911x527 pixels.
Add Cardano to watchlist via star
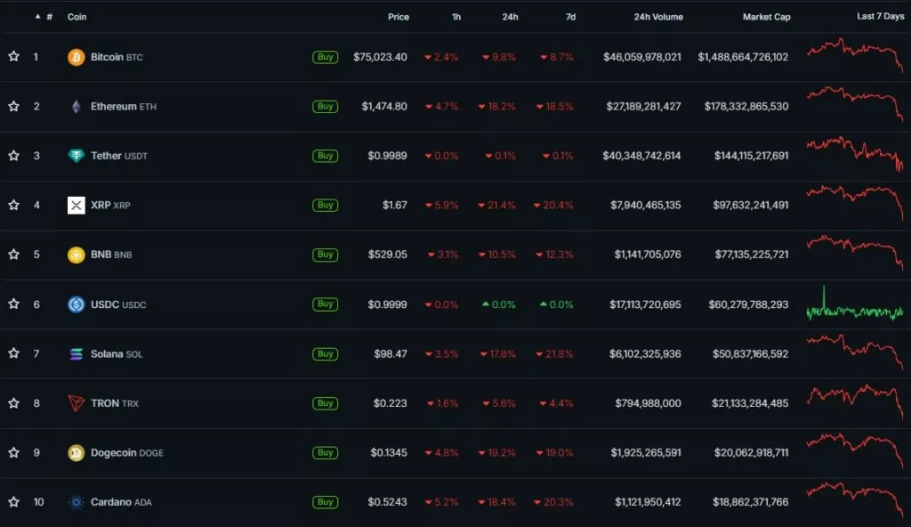(x=14, y=502)
